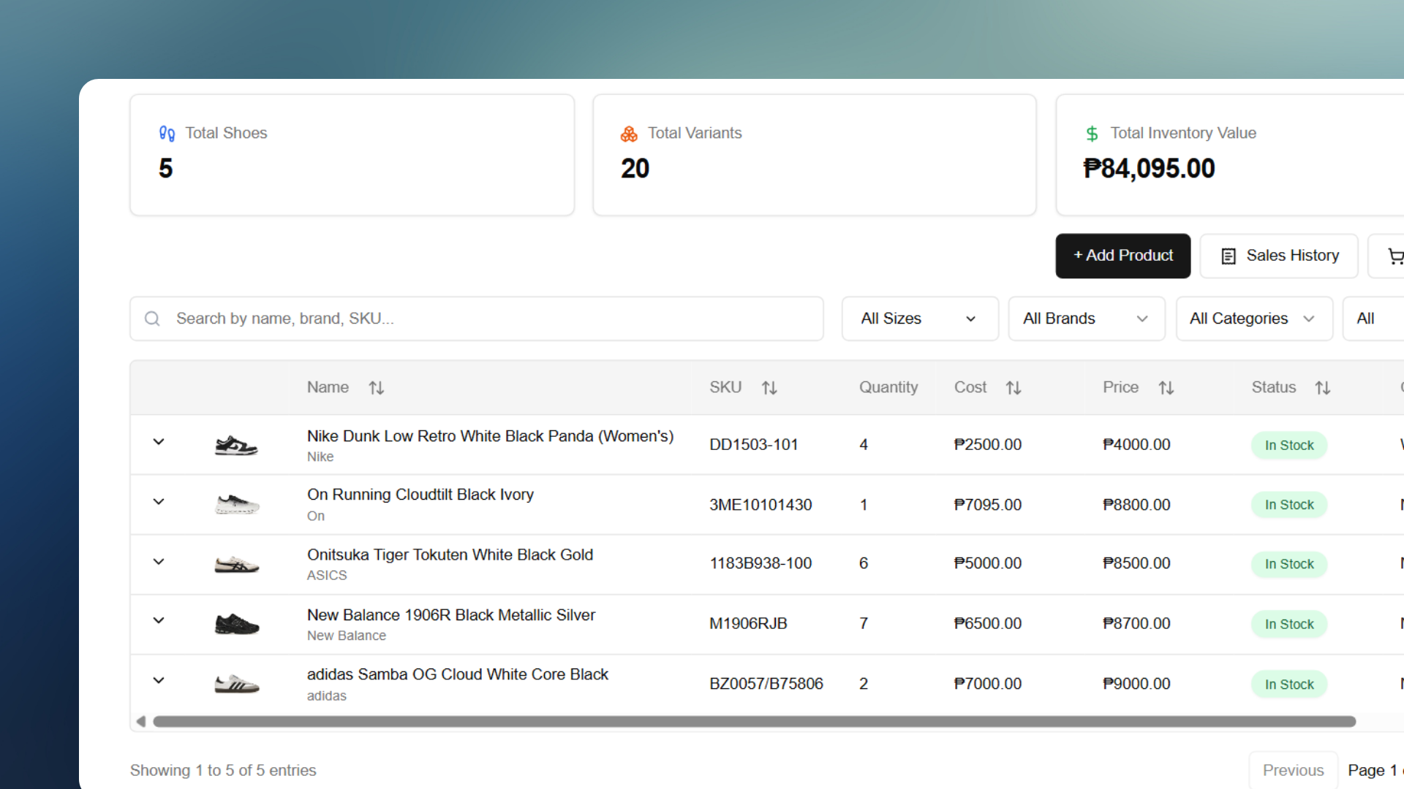The height and width of the screenshot is (789, 1404).
Task: Click the Previous pagination button
Action: click(x=1293, y=770)
